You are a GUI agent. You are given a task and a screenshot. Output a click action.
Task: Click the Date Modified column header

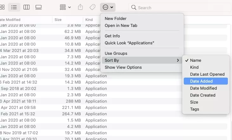point(26,20)
